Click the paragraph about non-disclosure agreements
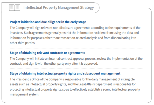 75,35
